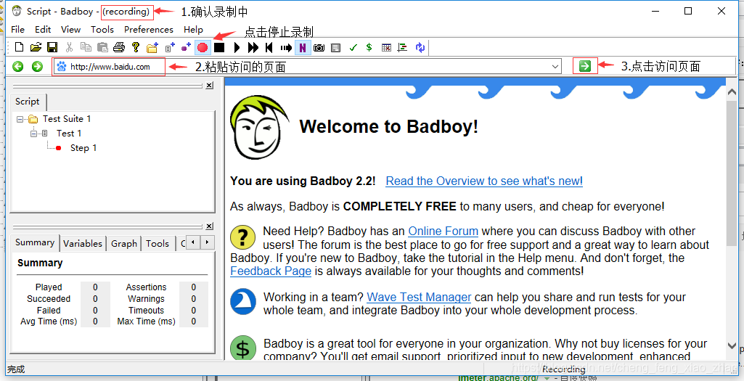Step through with multi-dot arrow icon

[286, 47]
